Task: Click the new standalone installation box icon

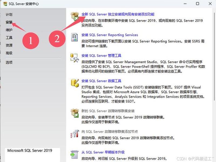Action: tap(75, 16)
